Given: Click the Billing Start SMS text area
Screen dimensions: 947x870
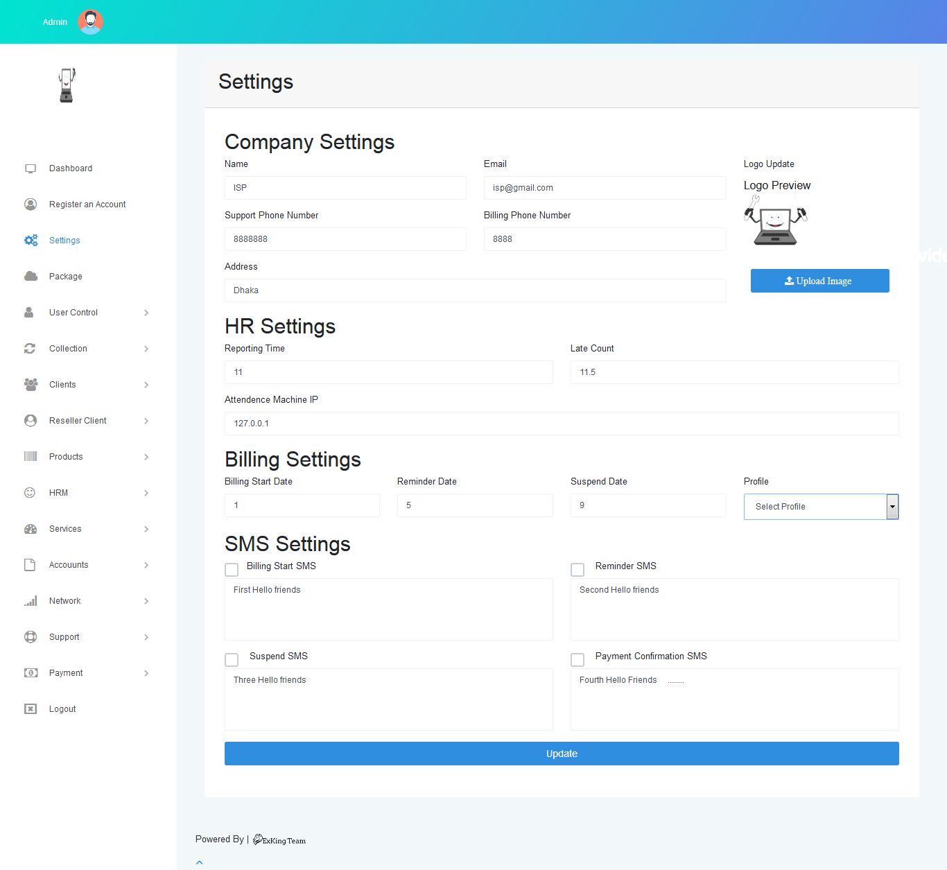Looking at the screenshot, I should 389,609.
